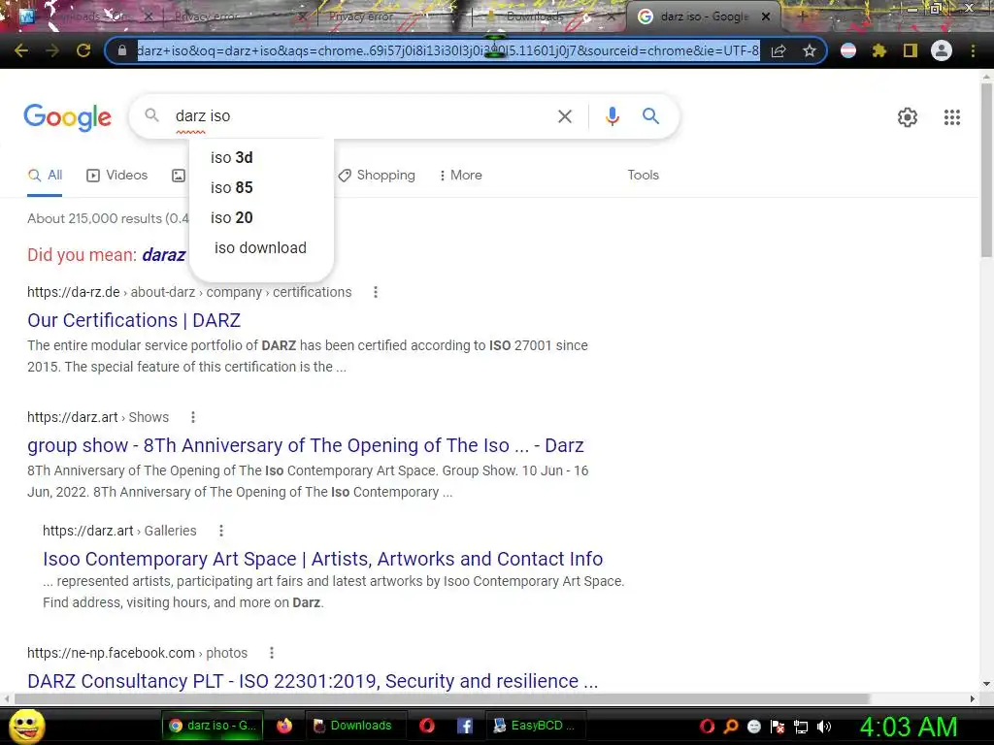This screenshot has height=745, width=994.
Task: Open Firefox from the taskbar
Action: pyautogui.click(x=284, y=726)
